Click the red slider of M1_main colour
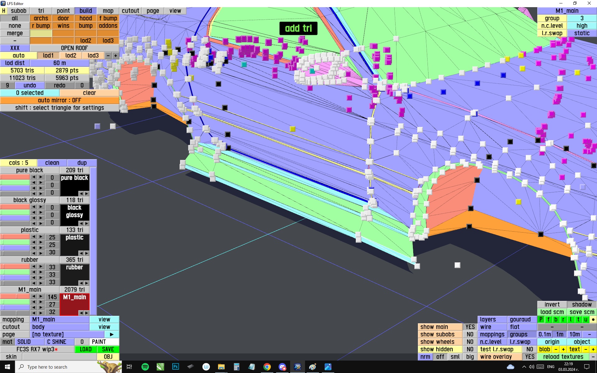The height and width of the screenshot is (373, 597). click(15, 297)
